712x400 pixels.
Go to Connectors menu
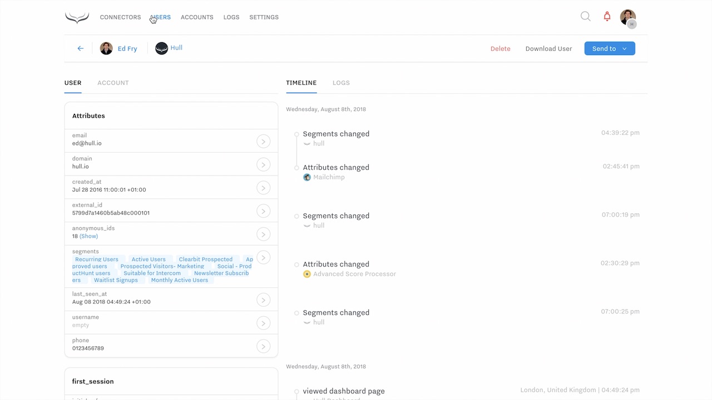coord(120,17)
